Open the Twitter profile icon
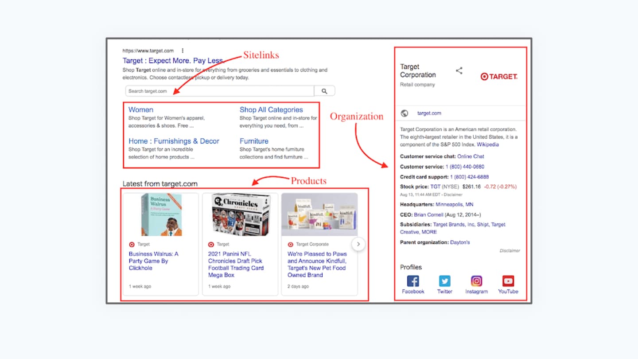 [445, 281]
